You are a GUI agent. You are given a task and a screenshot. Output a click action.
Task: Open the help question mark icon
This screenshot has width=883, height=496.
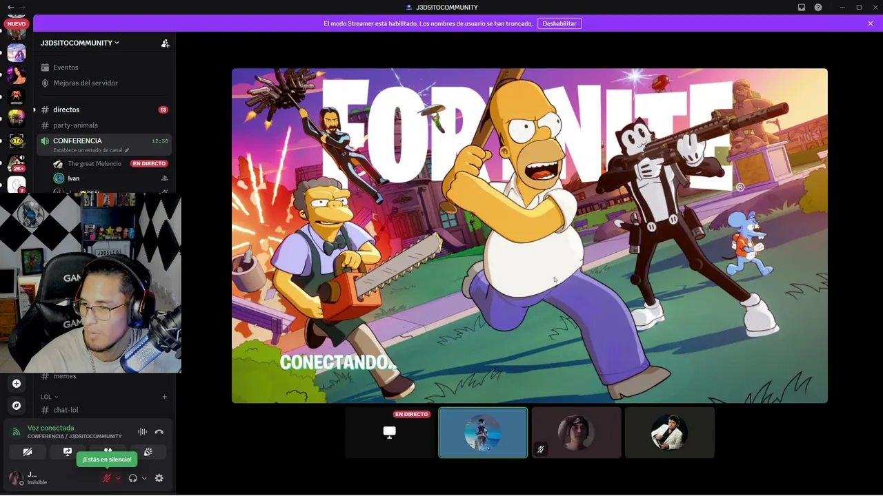pos(818,7)
